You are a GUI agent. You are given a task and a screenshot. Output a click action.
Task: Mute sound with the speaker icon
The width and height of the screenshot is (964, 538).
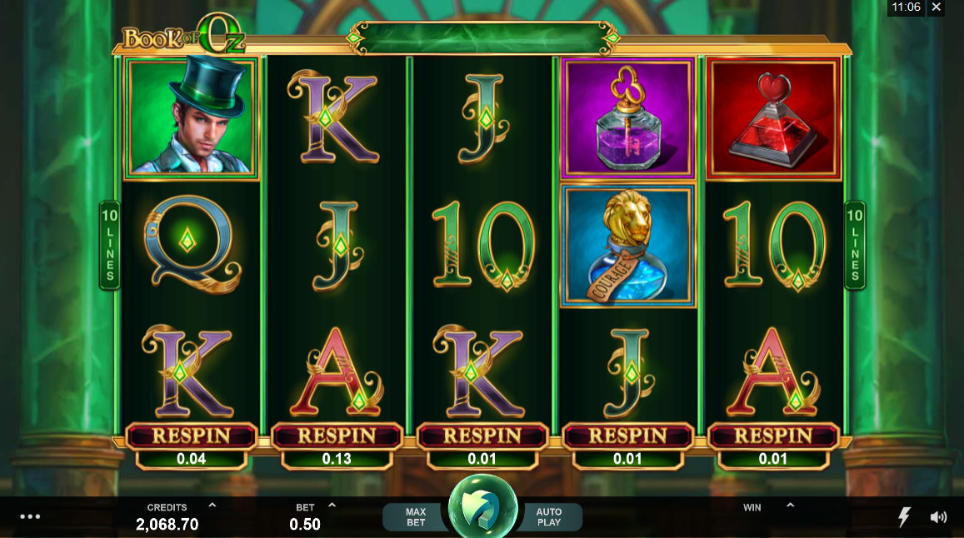[938, 517]
